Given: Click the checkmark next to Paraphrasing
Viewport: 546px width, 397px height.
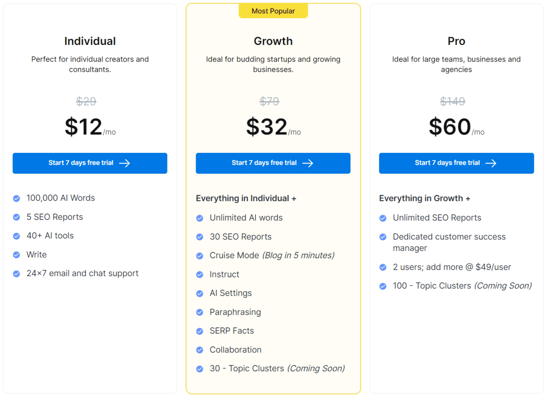Looking at the screenshot, I should pyautogui.click(x=200, y=312).
